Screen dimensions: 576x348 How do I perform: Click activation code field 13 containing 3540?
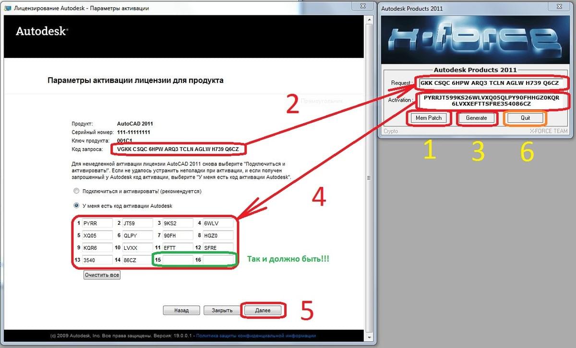pyautogui.click(x=96, y=260)
